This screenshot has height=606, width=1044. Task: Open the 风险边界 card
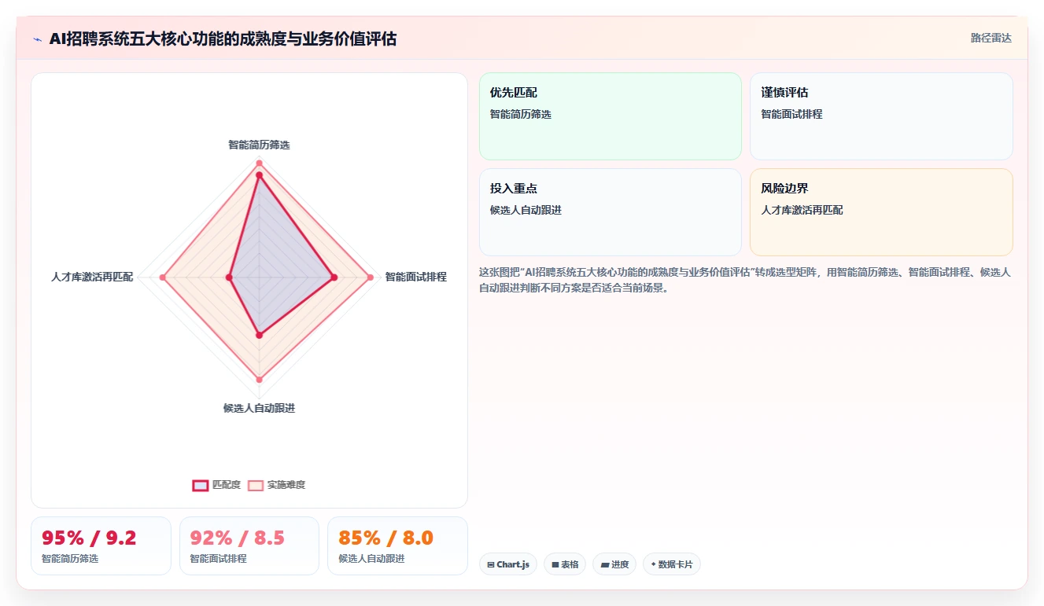[x=881, y=212]
